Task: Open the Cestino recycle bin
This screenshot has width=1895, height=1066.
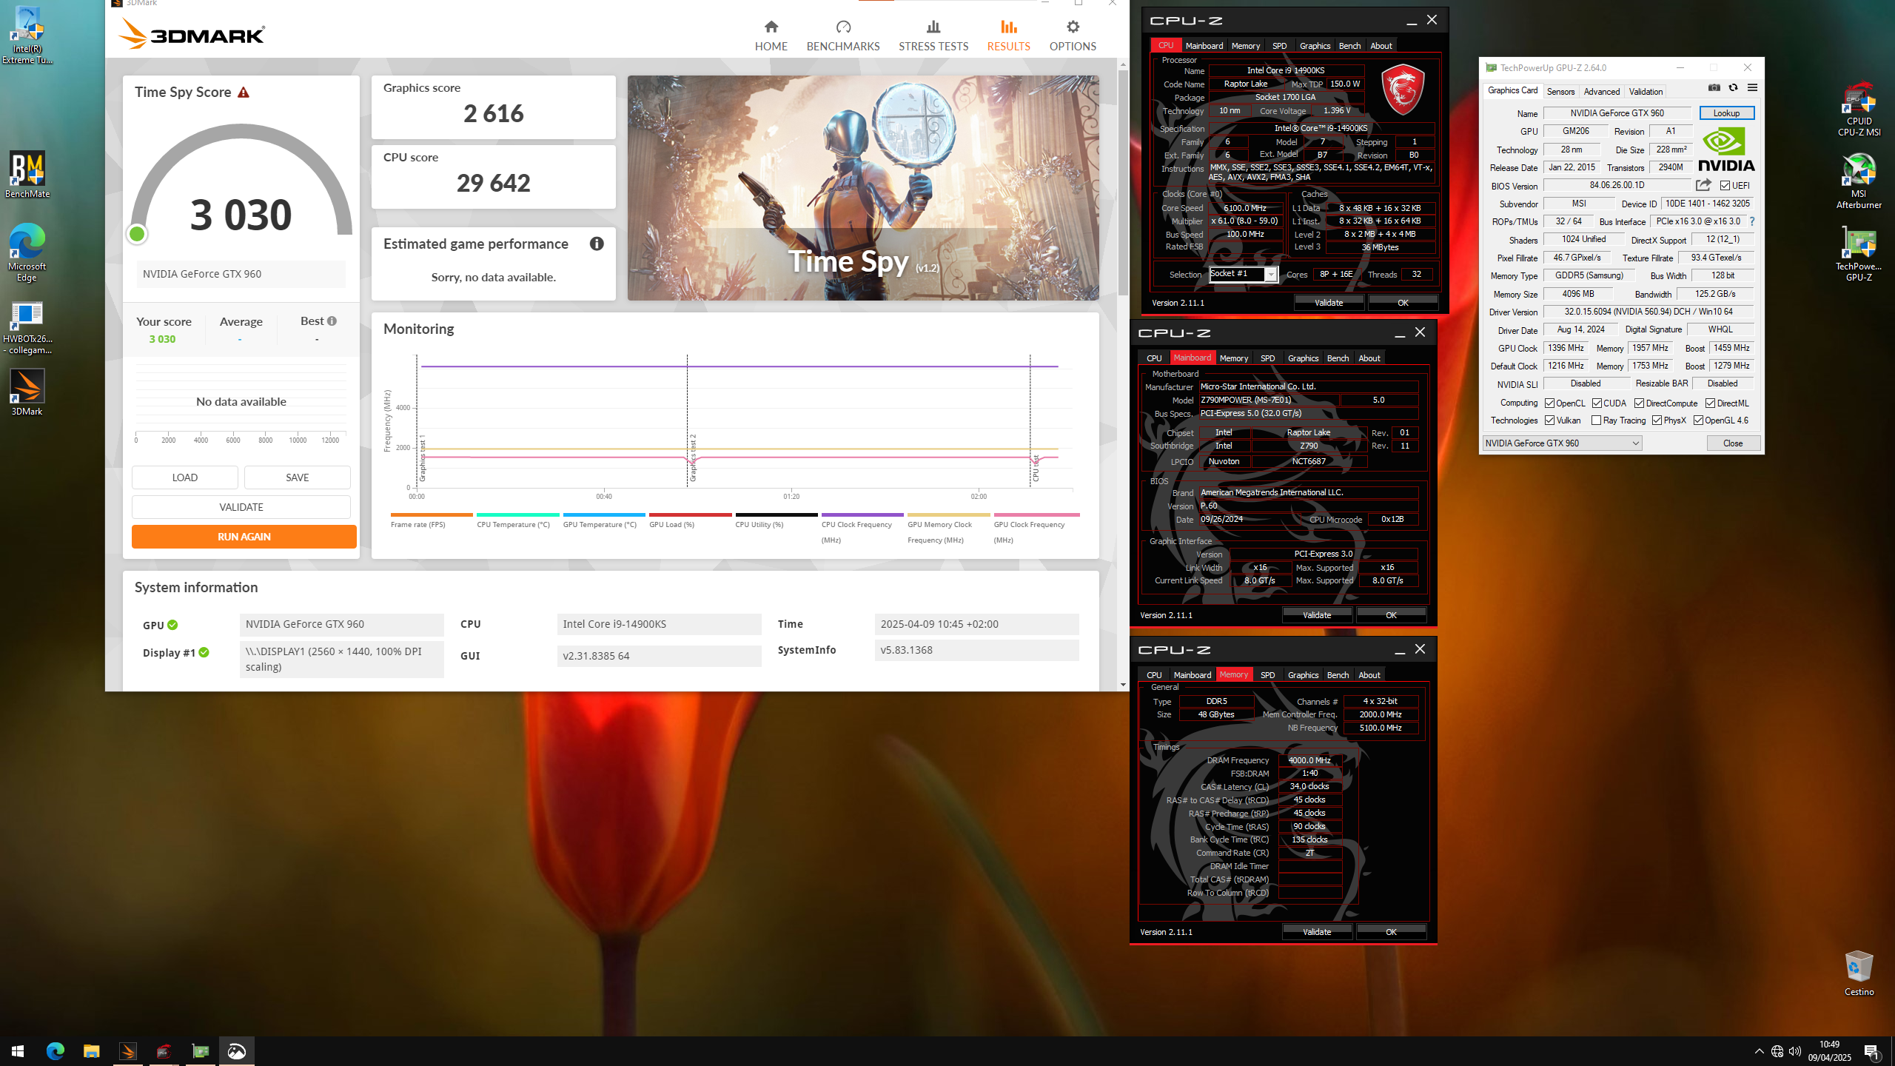Action: tap(1859, 973)
